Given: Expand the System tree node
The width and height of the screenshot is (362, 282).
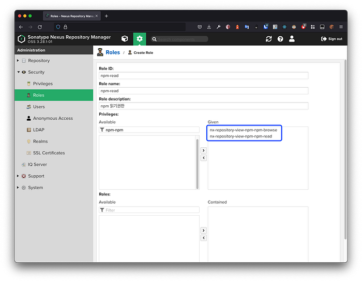Looking at the screenshot, I should (18, 187).
